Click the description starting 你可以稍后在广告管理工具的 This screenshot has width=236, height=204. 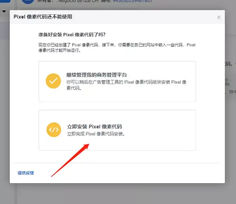(x=127, y=85)
